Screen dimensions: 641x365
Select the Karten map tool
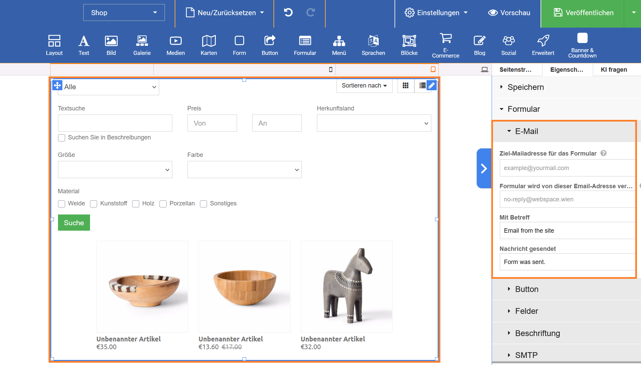coord(209,45)
